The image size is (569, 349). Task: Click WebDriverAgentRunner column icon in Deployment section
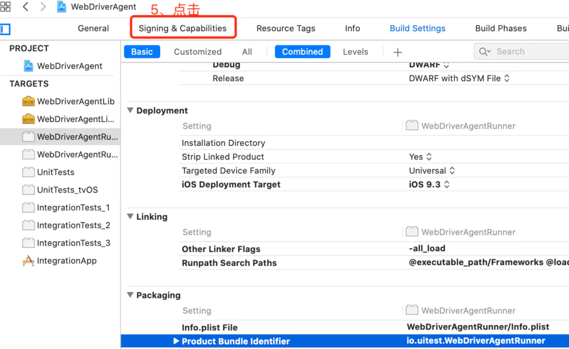(x=412, y=125)
